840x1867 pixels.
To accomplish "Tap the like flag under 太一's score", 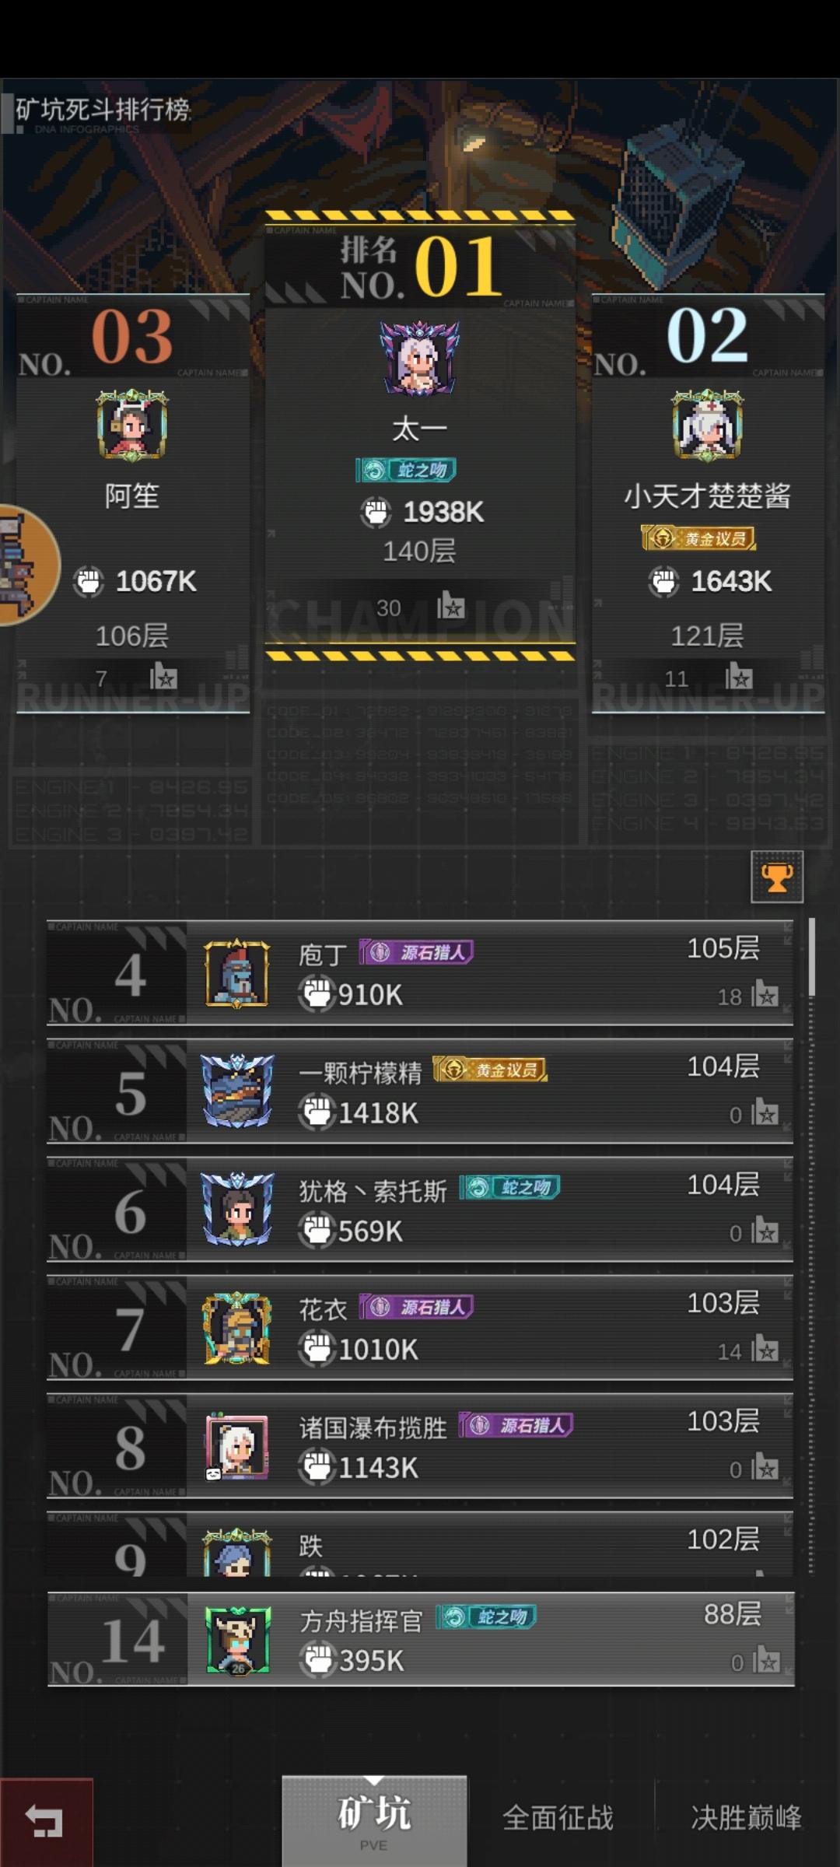I will point(450,605).
